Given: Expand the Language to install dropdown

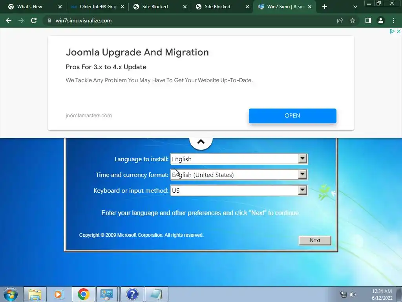Looking at the screenshot, I should pyautogui.click(x=303, y=159).
